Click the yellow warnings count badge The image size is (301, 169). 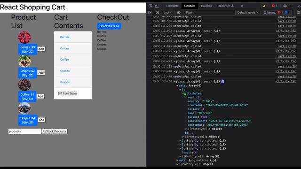(x=265, y=6)
